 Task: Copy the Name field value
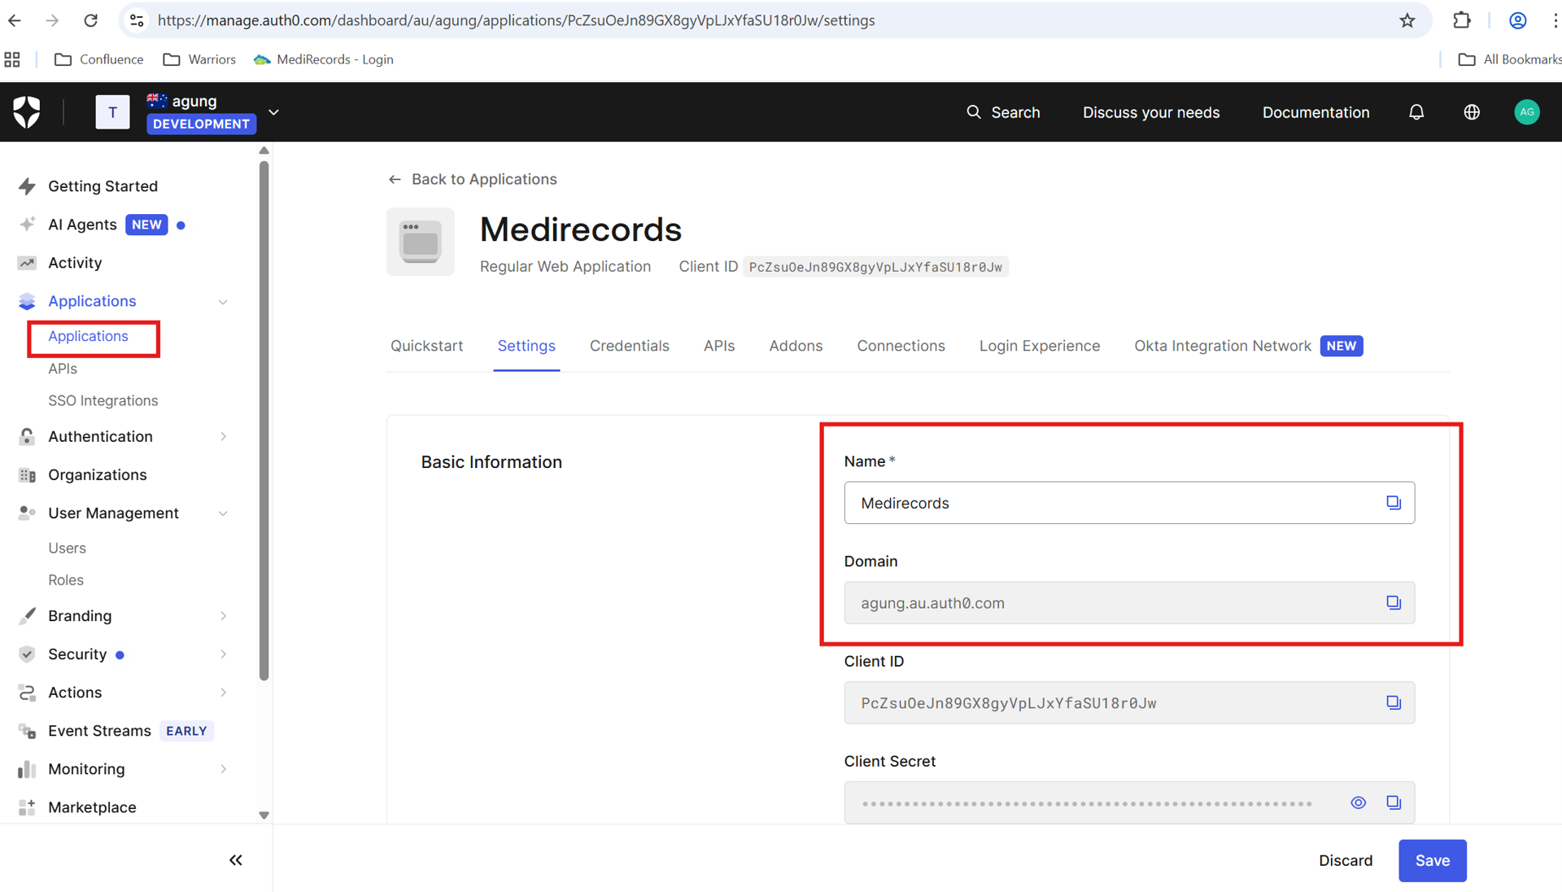(x=1394, y=503)
